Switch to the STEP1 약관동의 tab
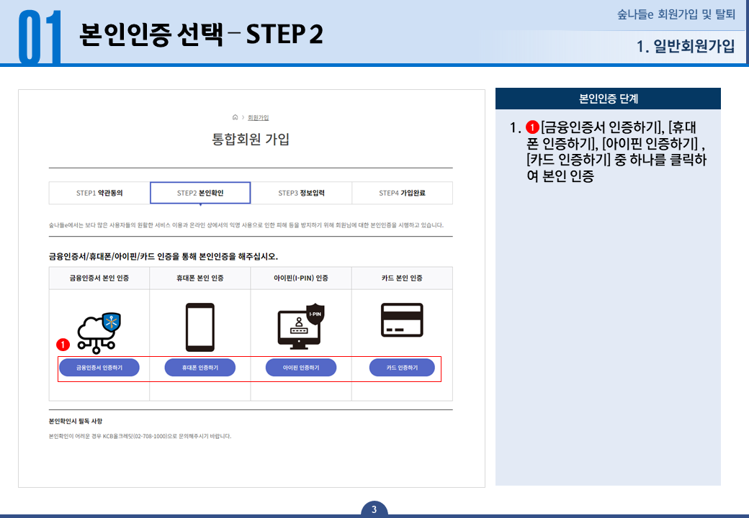This screenshot has width=749, height=518. pyautogui.click(x=99, y=193)
